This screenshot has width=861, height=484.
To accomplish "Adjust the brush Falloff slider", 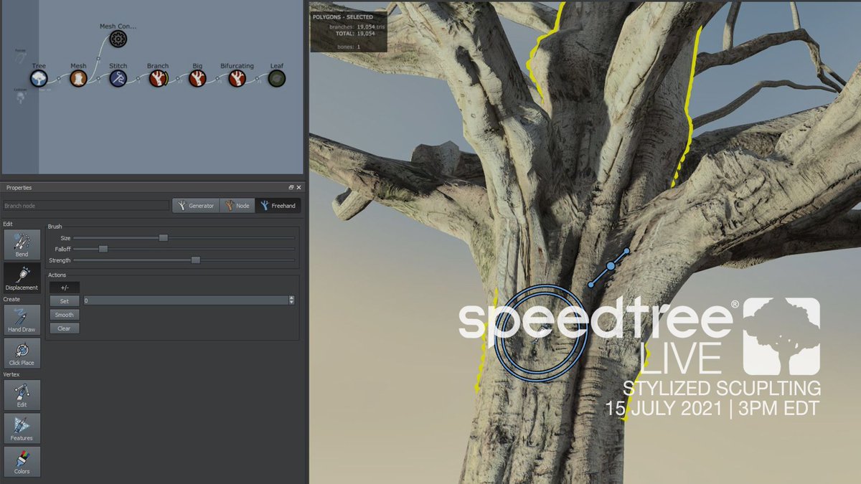I will [x=103, y=249].
